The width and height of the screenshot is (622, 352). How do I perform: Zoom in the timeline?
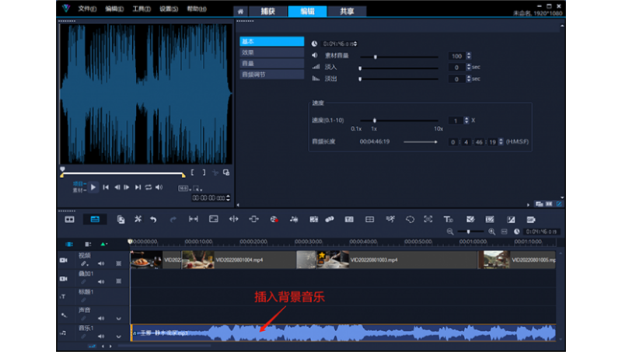pos(491,232)
